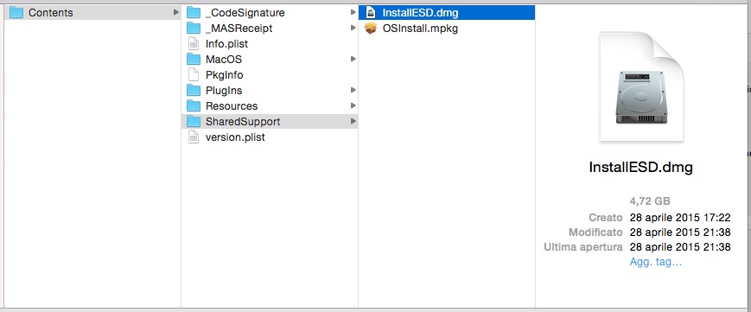
Task: Select the version.plist file icon
Action: [x=194, y=137]
